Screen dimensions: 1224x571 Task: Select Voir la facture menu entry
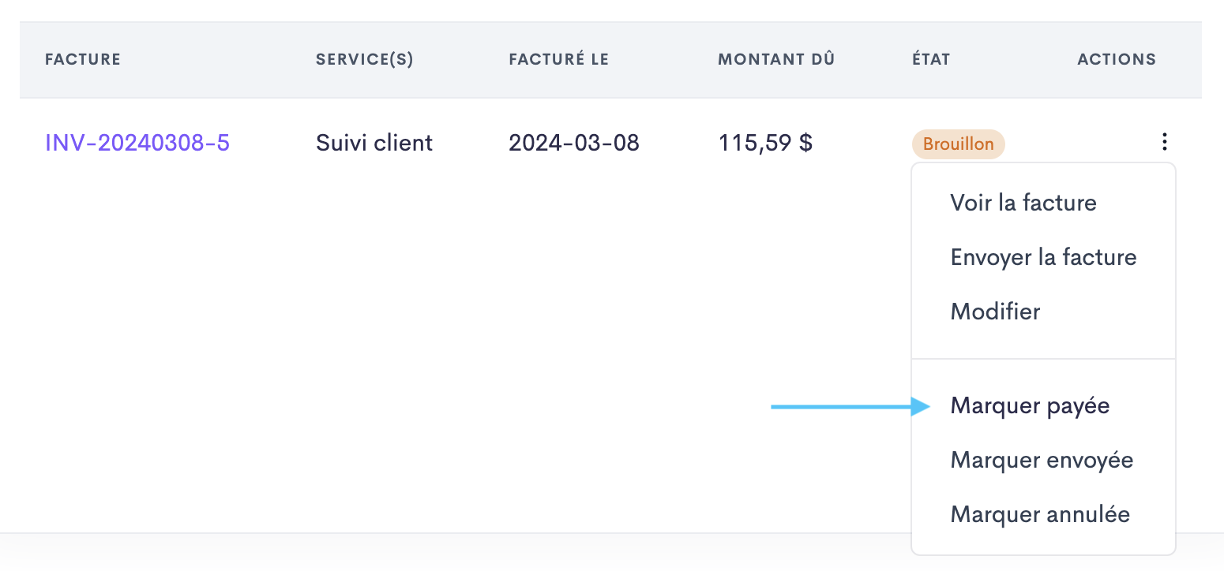tap(1023, 203)
